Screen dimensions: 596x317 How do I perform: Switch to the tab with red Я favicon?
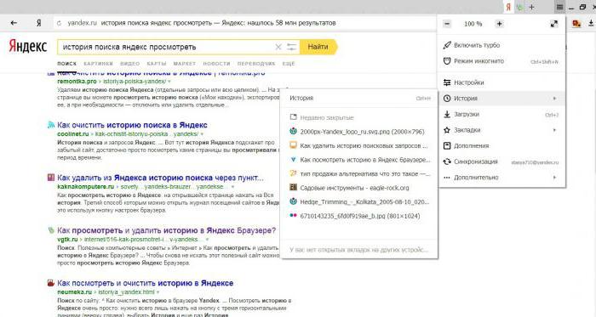[508, 7]
